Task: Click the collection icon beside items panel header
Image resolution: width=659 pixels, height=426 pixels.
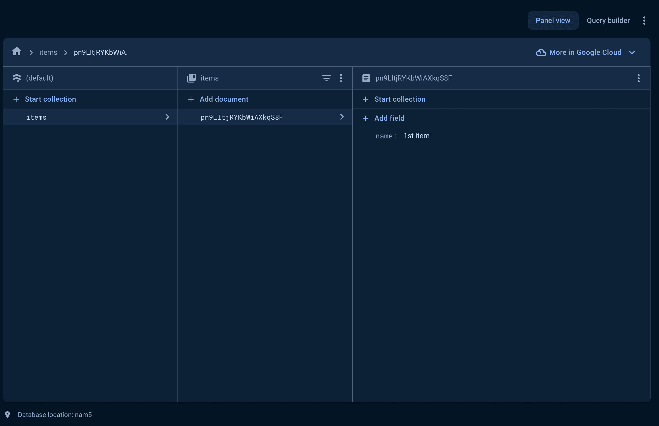Action: [x=191, y=78]
